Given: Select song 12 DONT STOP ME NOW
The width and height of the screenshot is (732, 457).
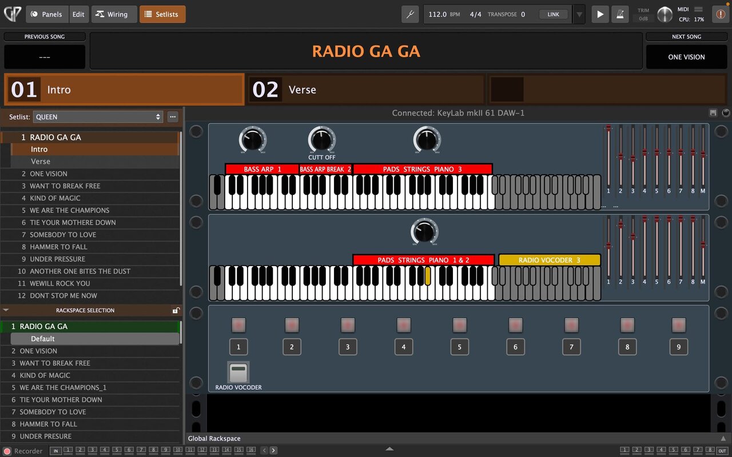Looking at the screenshot, I should 90,296.
